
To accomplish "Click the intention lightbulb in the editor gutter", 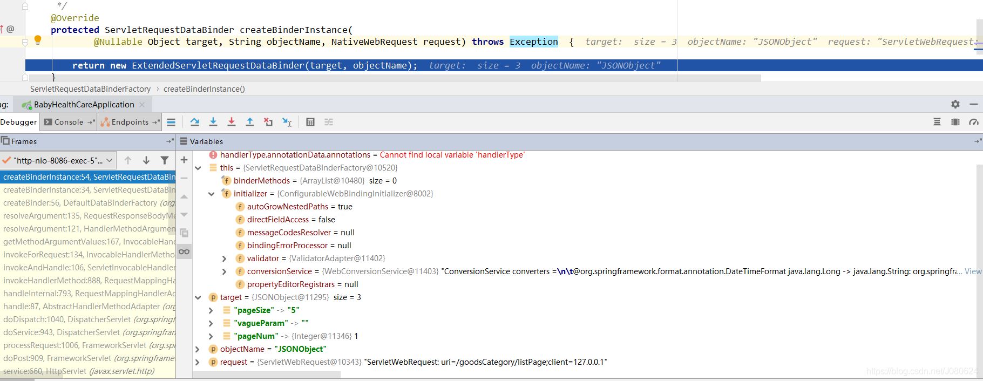I will (38, 39).
